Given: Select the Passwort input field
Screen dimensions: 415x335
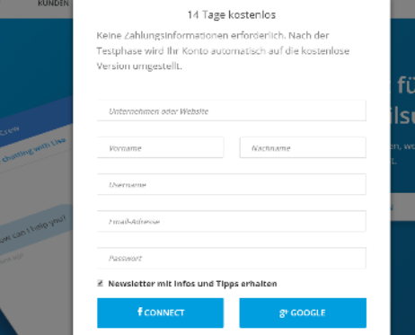Looking at the screenshot, I should click(x=232, y=258).
